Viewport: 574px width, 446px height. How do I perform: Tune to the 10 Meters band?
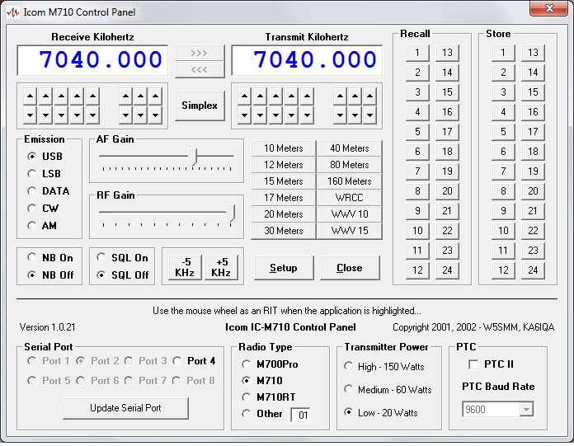[284, 148]
